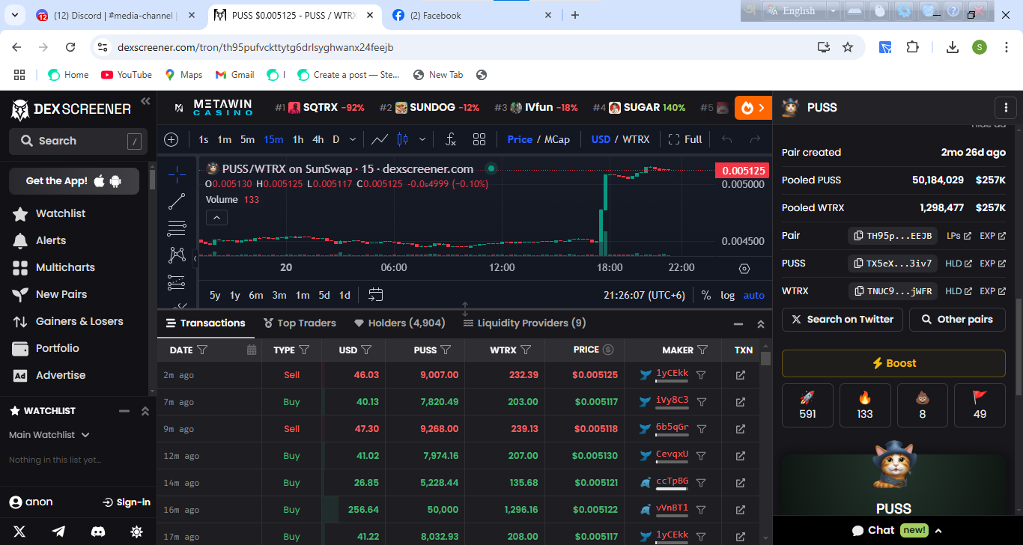1023x545 pixels.
Task: Open the Telegram link in sidebar footer
Action: 58,532
